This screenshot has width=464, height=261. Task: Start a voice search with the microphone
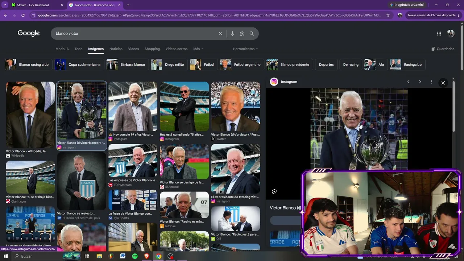tap(232, 33)
